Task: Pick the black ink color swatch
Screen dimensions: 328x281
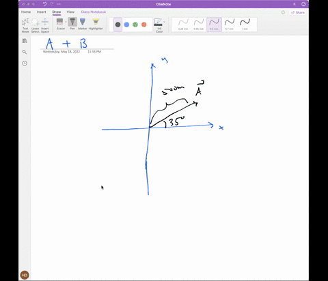Action: pos(118,25)
